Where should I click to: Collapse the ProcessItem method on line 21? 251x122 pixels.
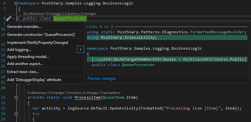pyautogui.click(x=16, y=97)
